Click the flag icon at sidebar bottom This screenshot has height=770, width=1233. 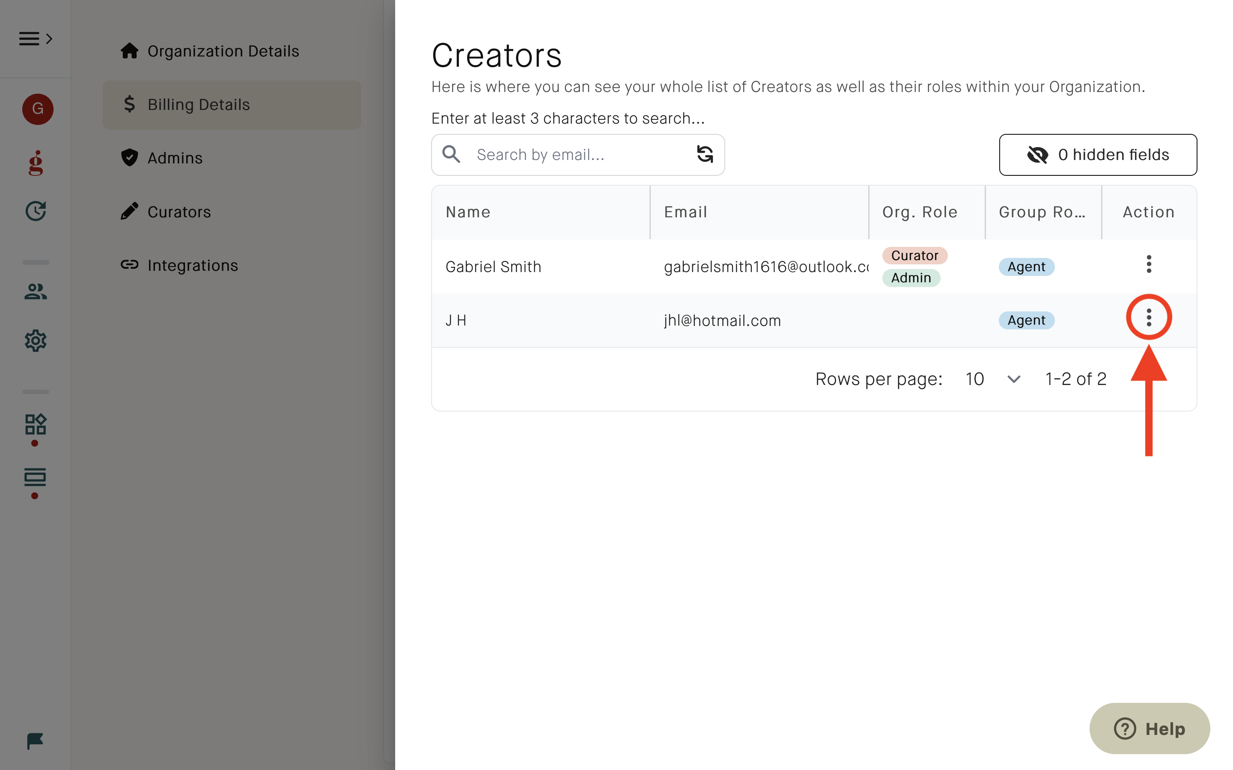point(35,741)
